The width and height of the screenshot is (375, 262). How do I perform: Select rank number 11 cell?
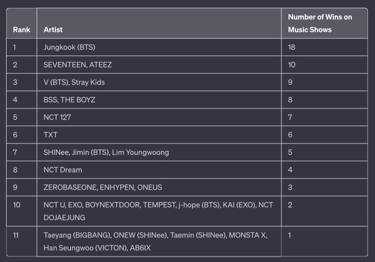coord(17,233)
